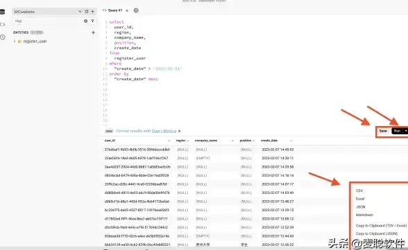The width and height of the screenshot is (408, 250).
Task: Click the company_name column header
Action: click(206, 141)
